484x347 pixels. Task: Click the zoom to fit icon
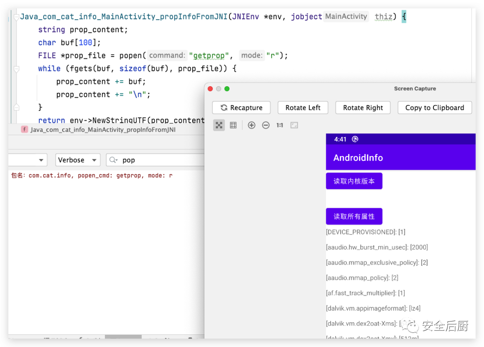click(219, 125)
